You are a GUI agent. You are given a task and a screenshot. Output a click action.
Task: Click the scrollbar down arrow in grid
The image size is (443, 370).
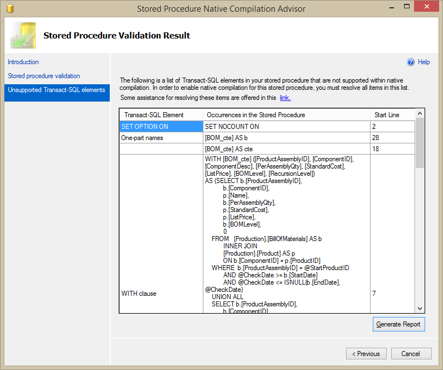click(x=420, y=309)
